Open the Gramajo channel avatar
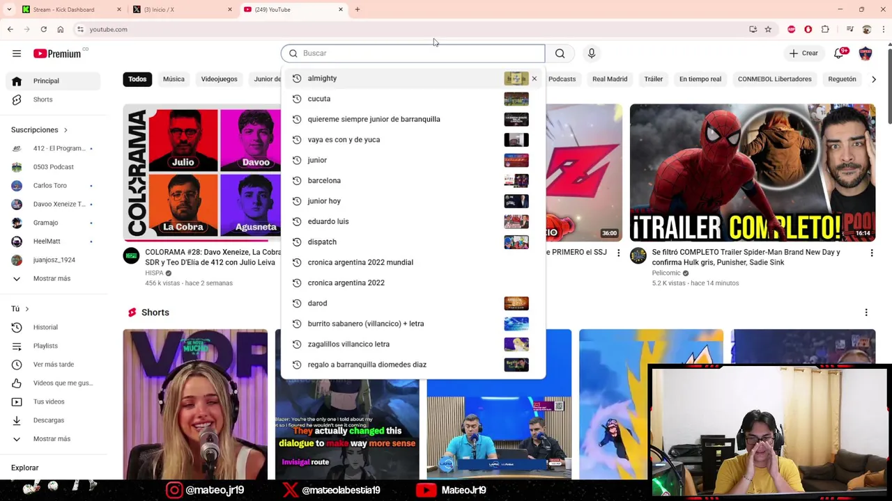 (17, 223)
